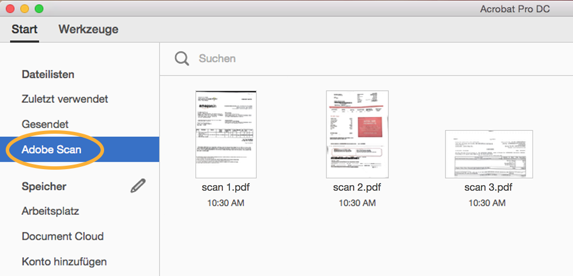Viewport: 573px width, 276px height.
Task: Select Zuletzt verwendet in the sidebar
Action: click(65, 99)
